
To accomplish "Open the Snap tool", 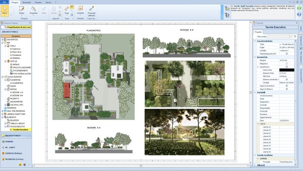I will (67, 10).
